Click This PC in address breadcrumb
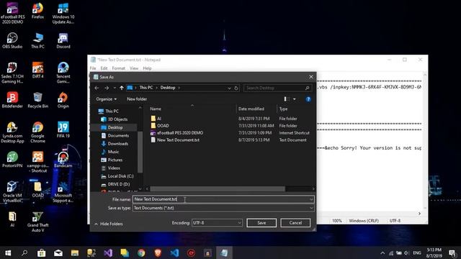 click(146, 88)
